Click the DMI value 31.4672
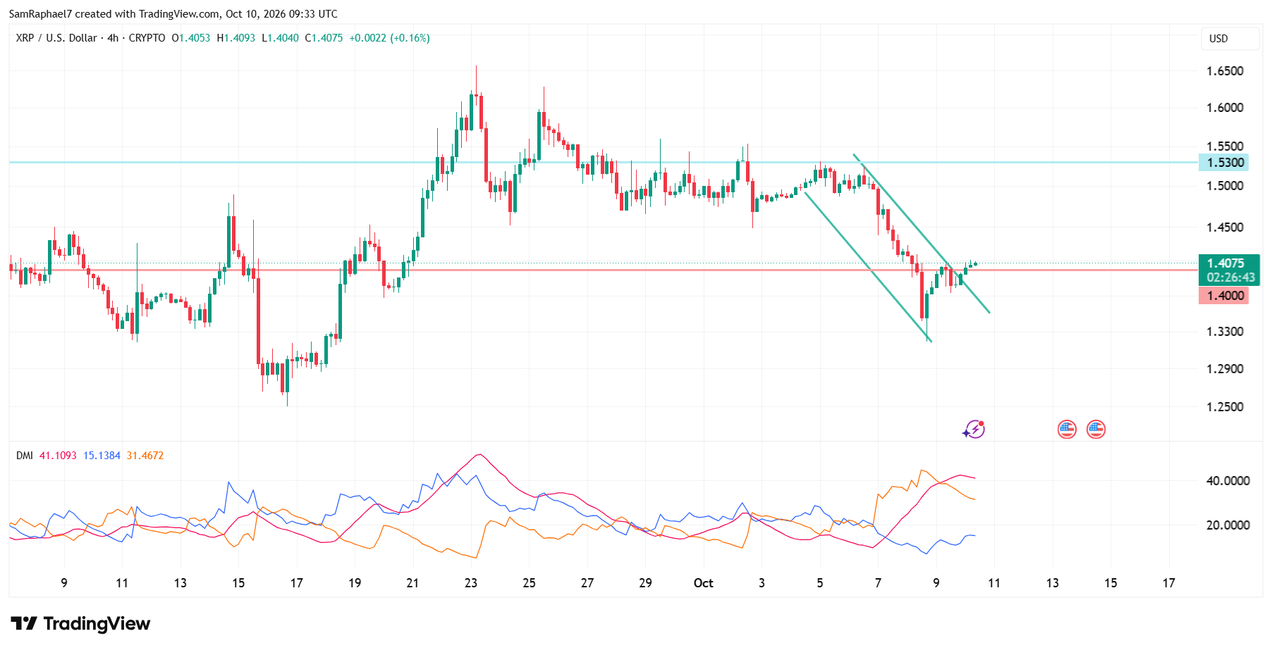Viewport: 1272px width, 650px height. coord(145,456)
